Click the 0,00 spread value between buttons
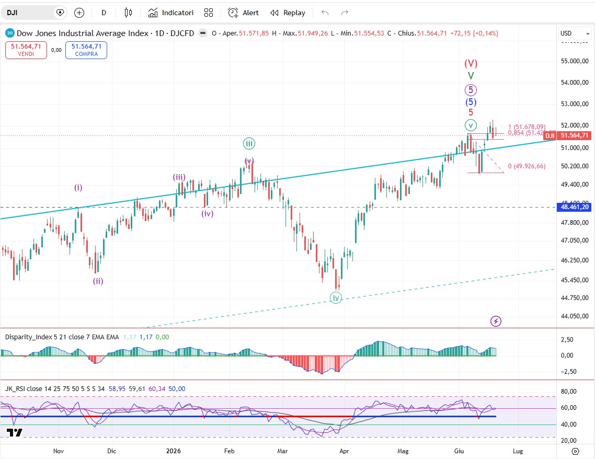The height and width of the screenshot is (459, 595). pyautogui.click(x=56, y=50)
